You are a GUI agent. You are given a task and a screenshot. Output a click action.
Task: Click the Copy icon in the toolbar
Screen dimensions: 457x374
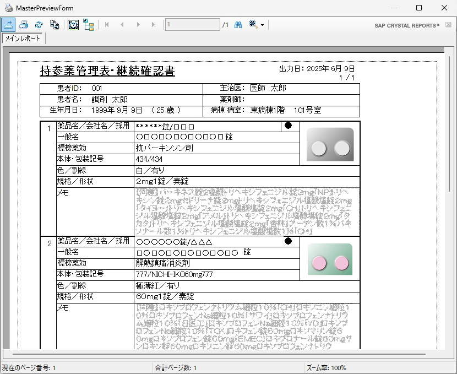55,25
